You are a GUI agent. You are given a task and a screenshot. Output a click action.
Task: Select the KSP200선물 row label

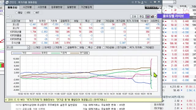pos(16,32)
